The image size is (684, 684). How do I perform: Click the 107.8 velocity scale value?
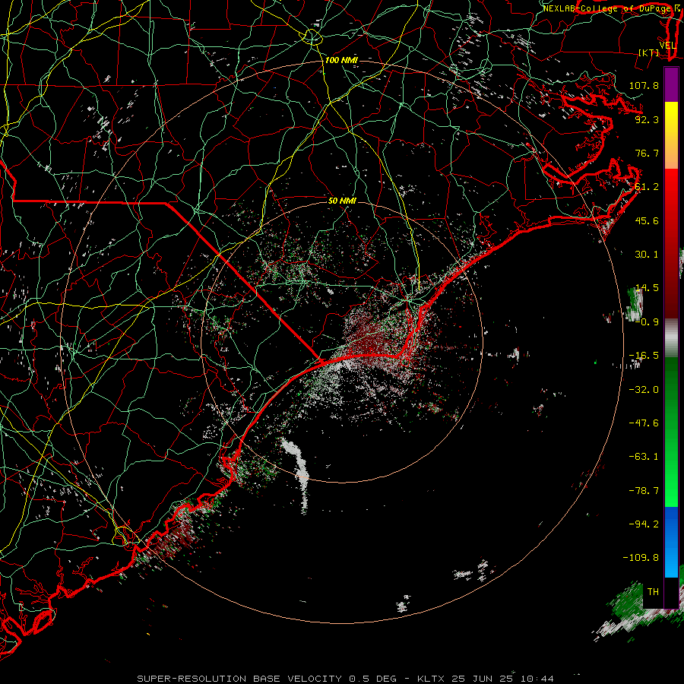click(x=644, y=85)
